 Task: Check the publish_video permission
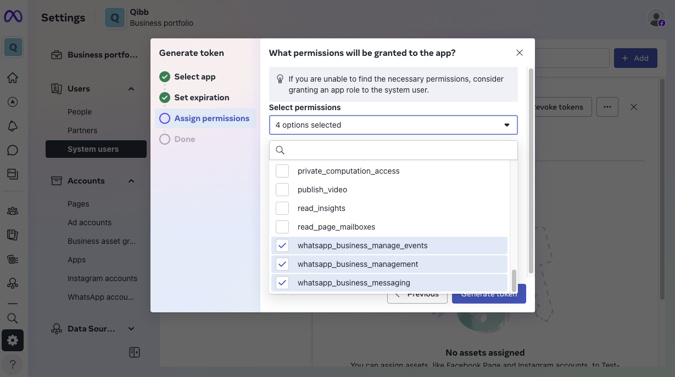(282, 189)
